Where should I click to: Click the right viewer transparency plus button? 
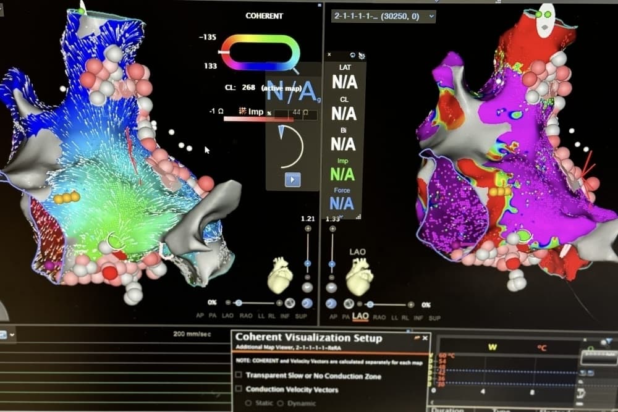pos(411,305)
